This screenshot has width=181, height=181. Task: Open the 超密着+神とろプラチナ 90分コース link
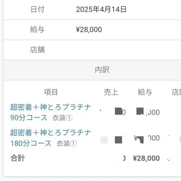click(51, 112)
